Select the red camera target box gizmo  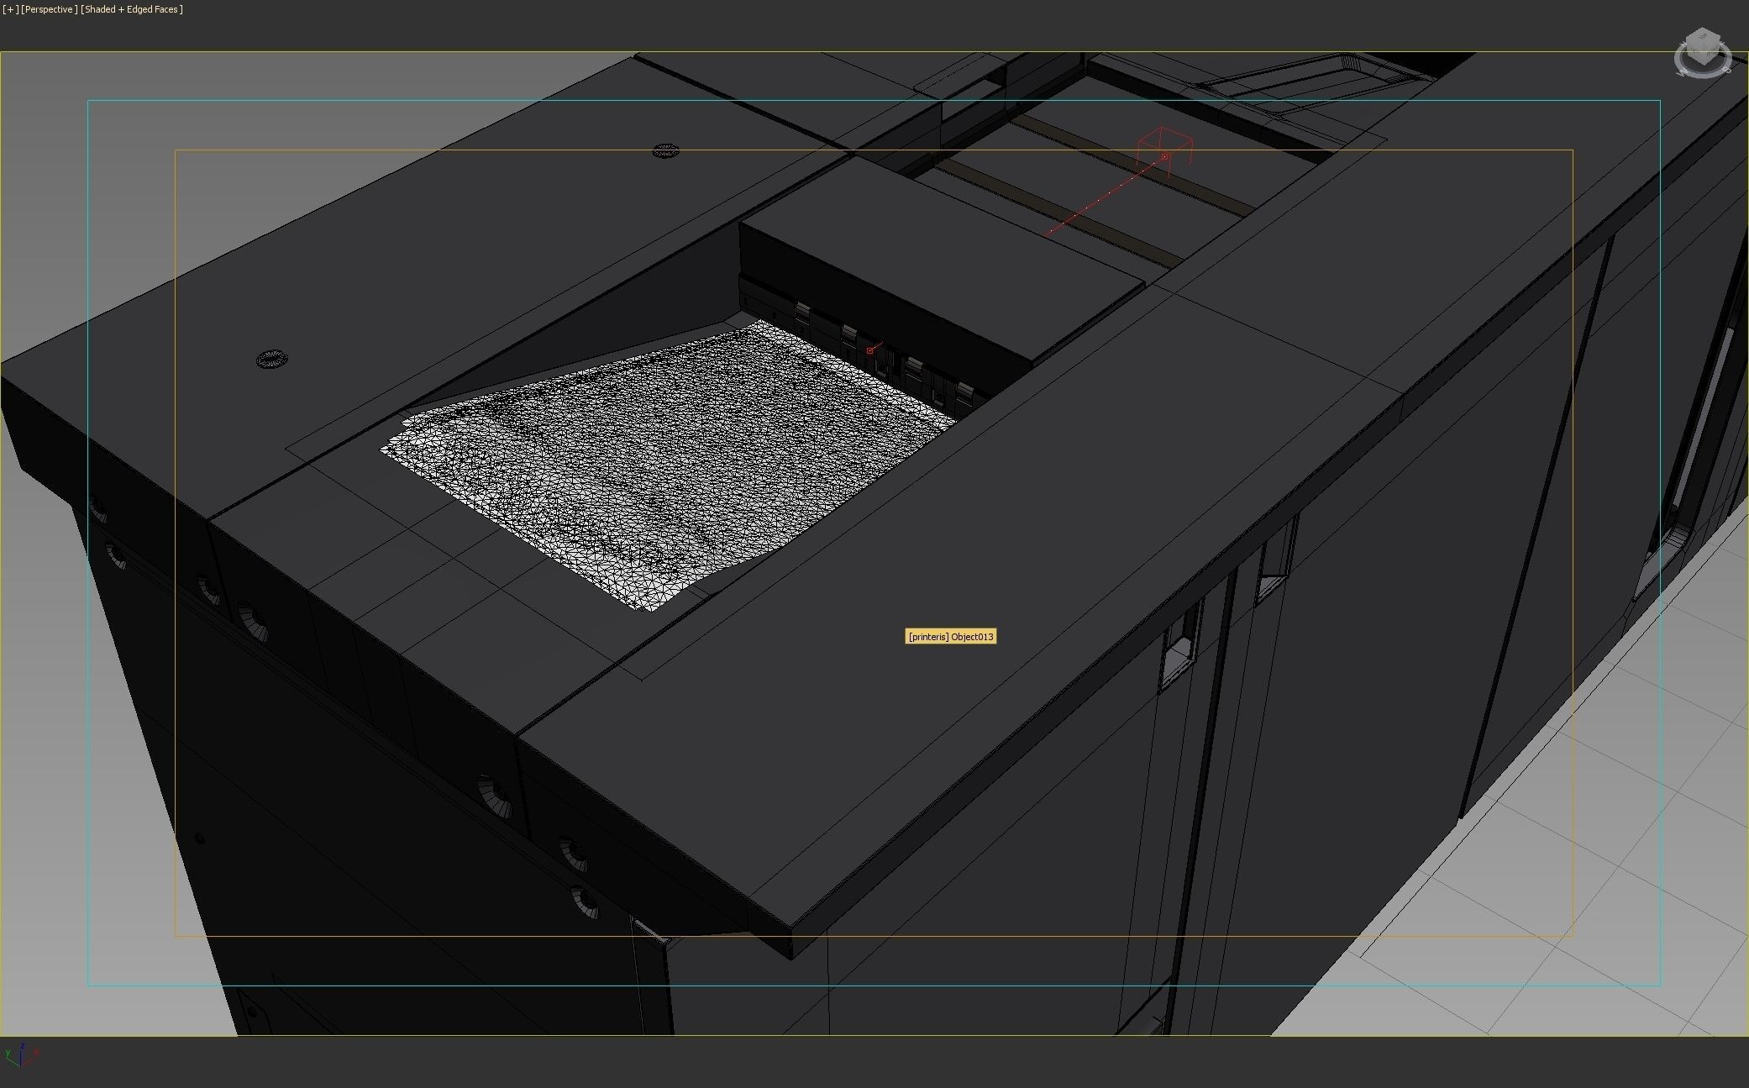[x=1164, y=151]
